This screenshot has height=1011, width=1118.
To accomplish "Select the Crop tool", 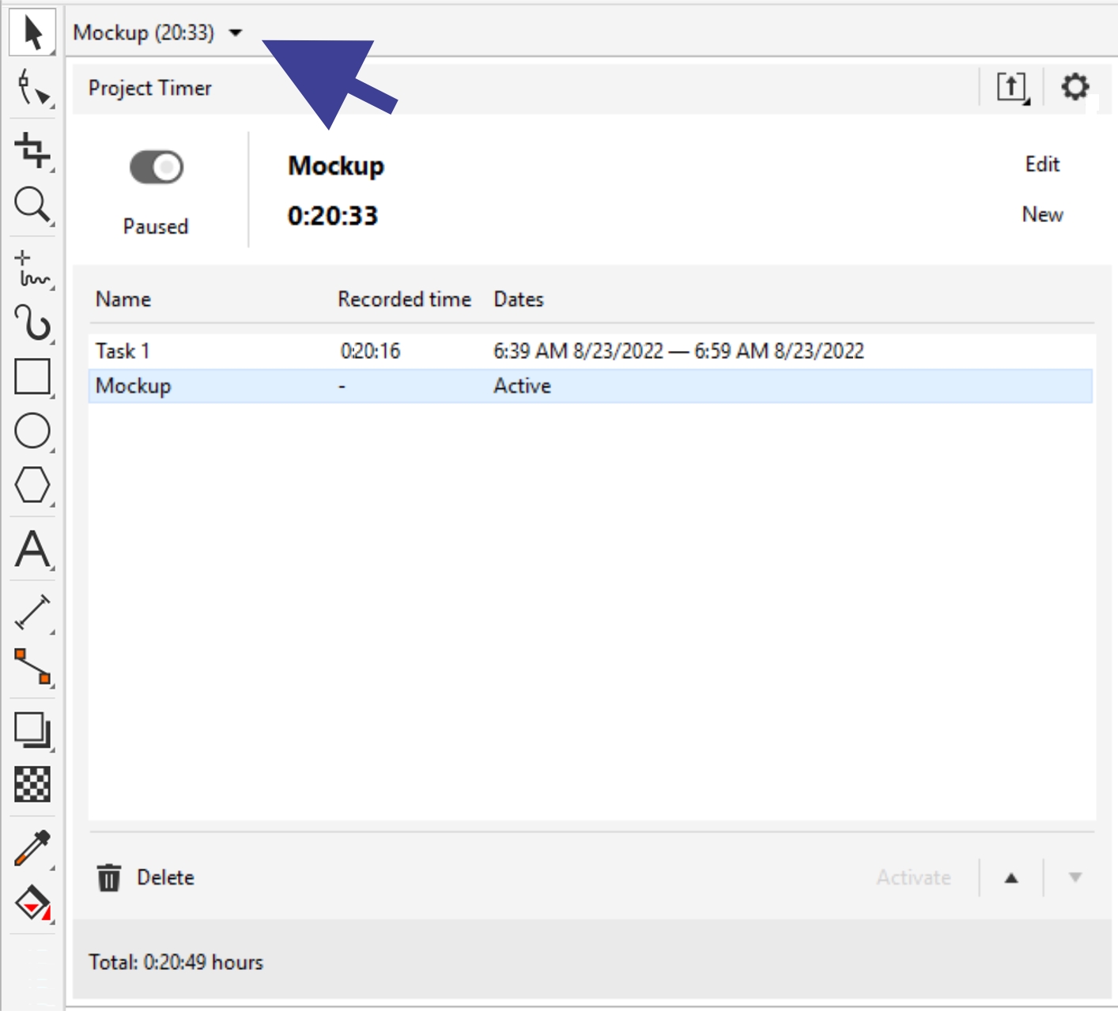I will [x=32, y=149].
